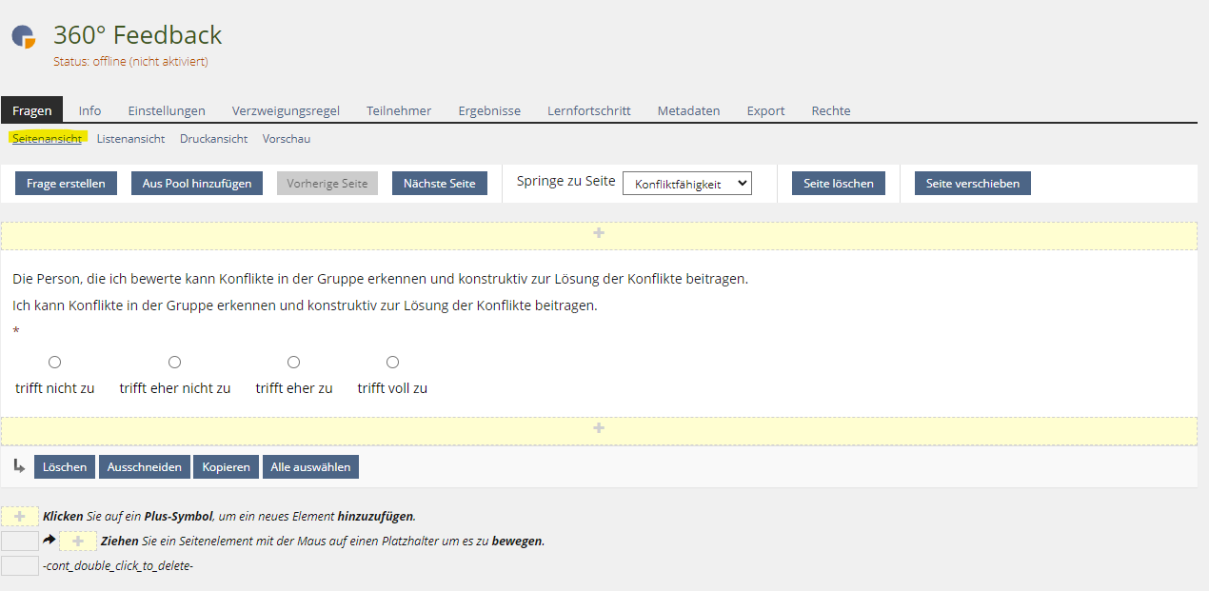
Task: Open the Teilnehmer tab
Action: tap(399, 110)
